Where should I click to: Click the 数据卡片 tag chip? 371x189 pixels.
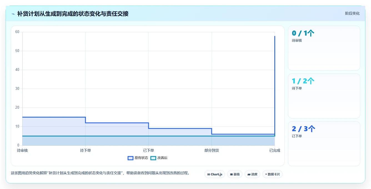click(x=272, y=174)
